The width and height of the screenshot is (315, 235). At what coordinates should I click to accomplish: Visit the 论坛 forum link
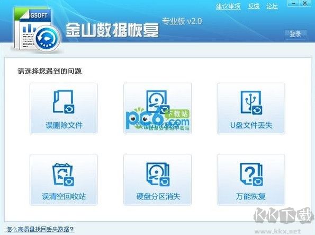coord(272,6)
